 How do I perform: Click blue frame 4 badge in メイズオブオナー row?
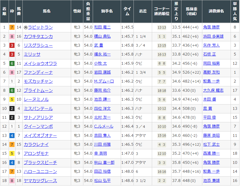(x=12, y=136)
